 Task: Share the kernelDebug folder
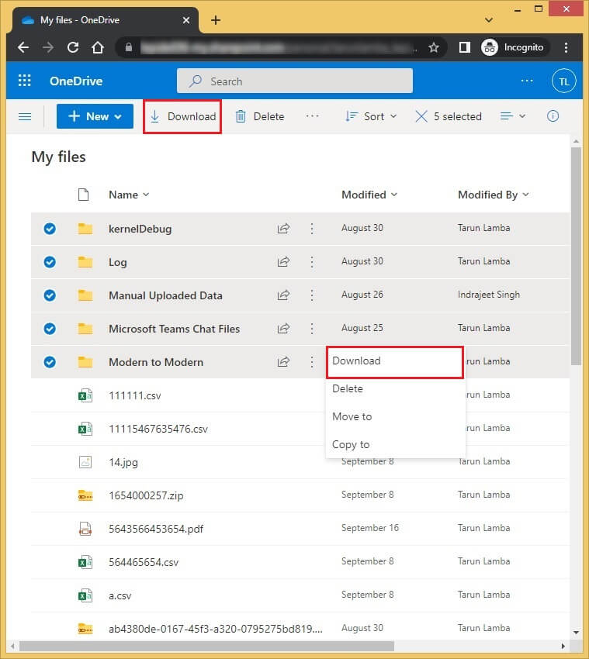[x=283, y=228]
